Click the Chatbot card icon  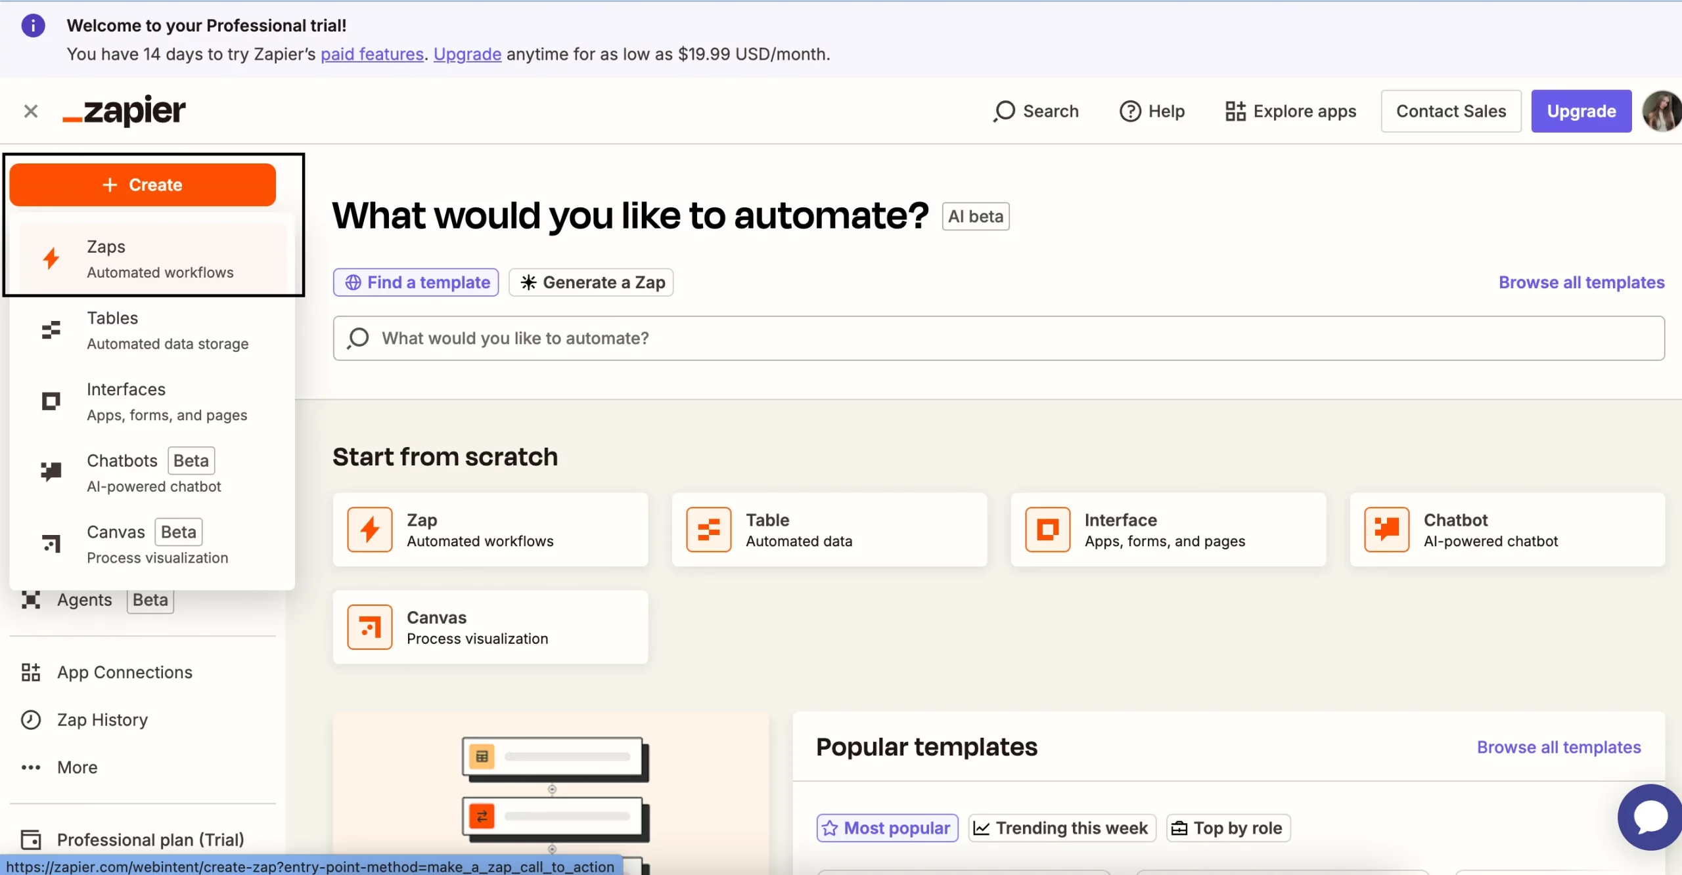(x=1387, y=530)
